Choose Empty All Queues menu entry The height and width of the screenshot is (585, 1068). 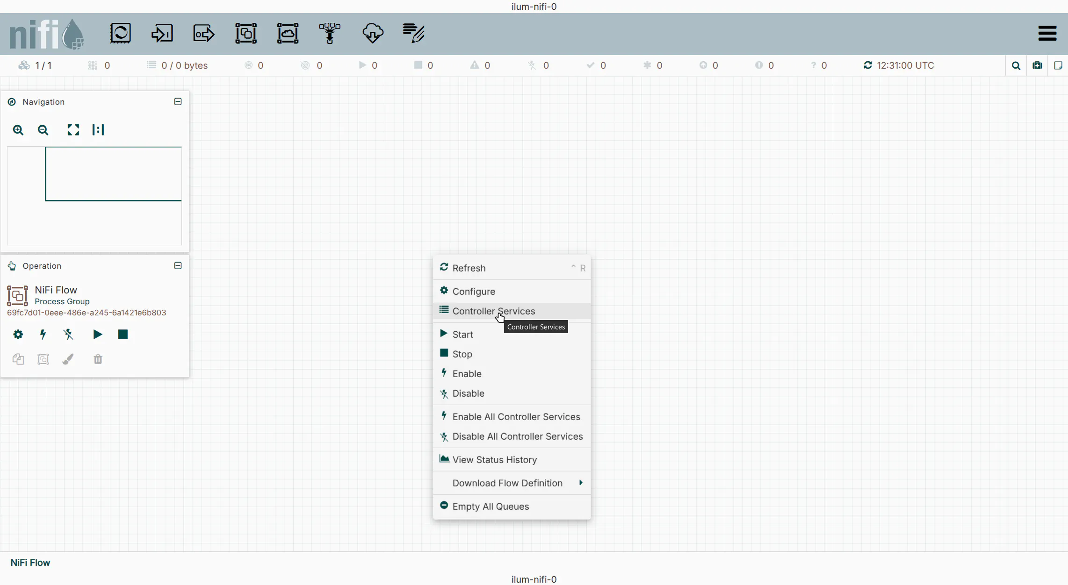click(x=491, y=506)
